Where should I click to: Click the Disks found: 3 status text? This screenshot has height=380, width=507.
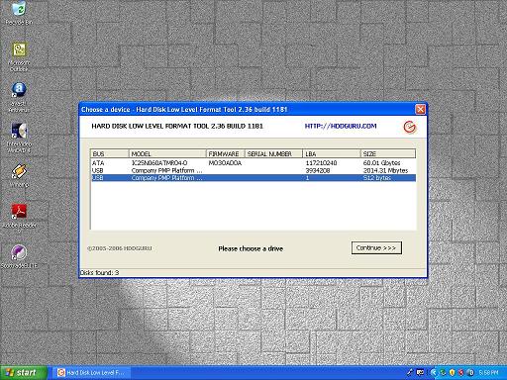tap(99, 273)
